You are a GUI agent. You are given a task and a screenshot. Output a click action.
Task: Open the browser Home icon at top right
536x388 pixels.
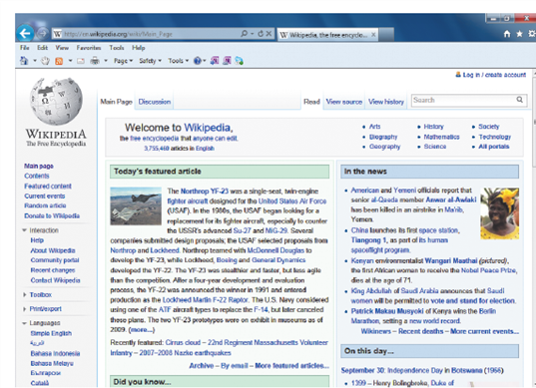(507, 34)
